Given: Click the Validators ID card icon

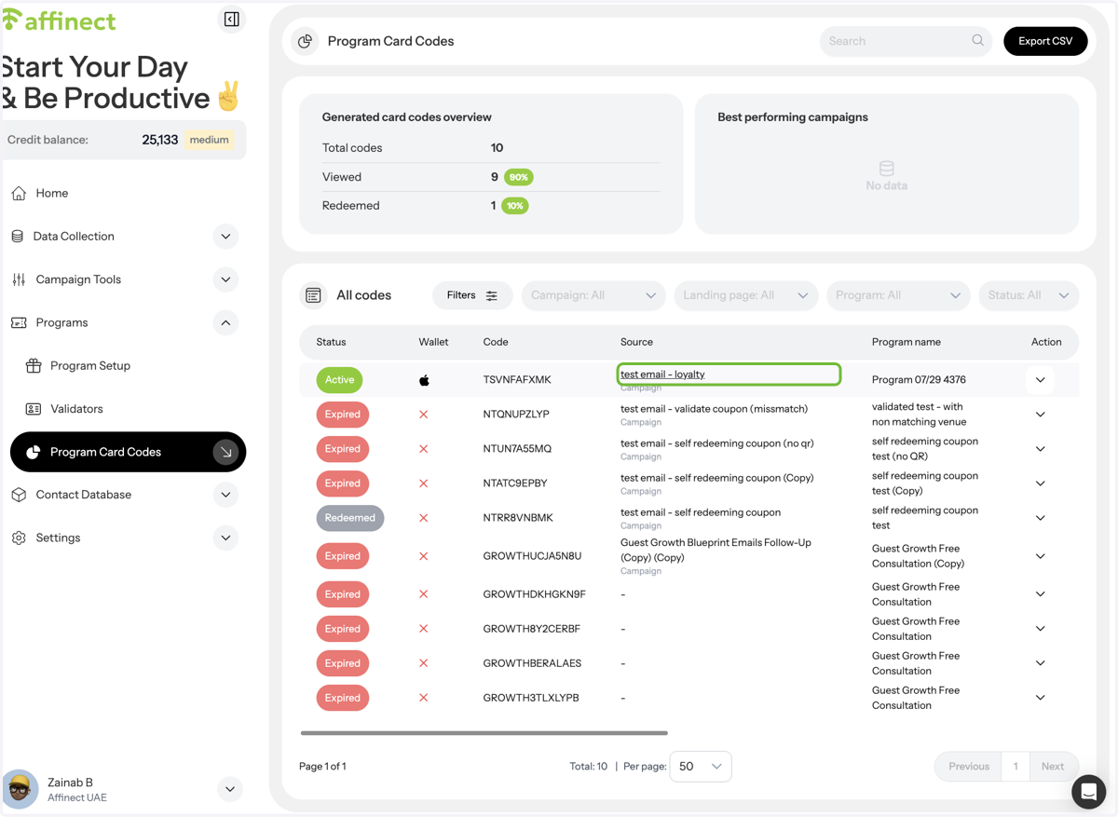Looking at the screenshot, I should pos(34,409).
